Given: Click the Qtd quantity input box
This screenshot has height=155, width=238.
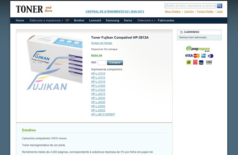Looking at the screenshot, I should click(x=102, y=63).
